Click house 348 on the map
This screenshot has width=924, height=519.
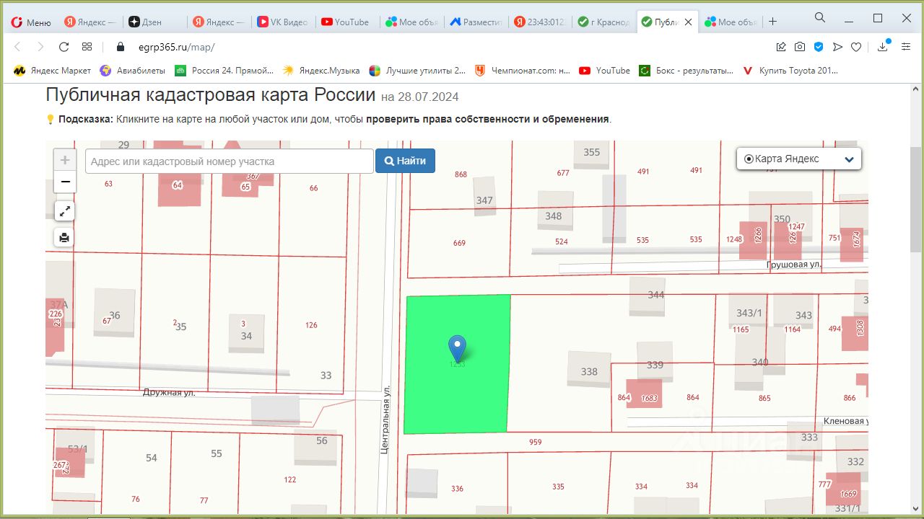tap(554, 211)
